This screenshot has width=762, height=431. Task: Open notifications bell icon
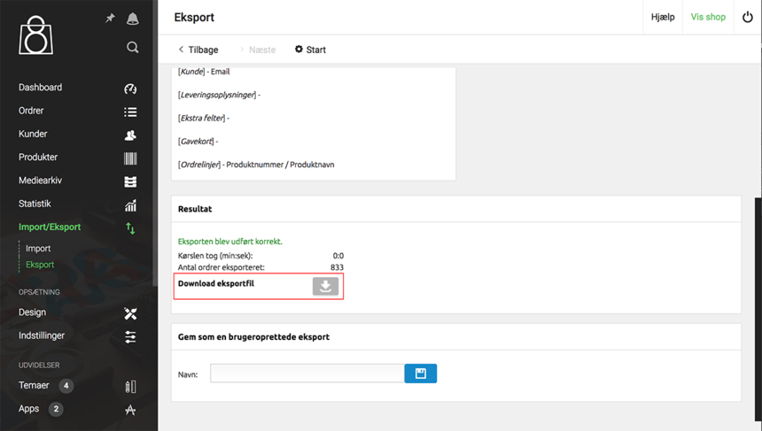132,19
